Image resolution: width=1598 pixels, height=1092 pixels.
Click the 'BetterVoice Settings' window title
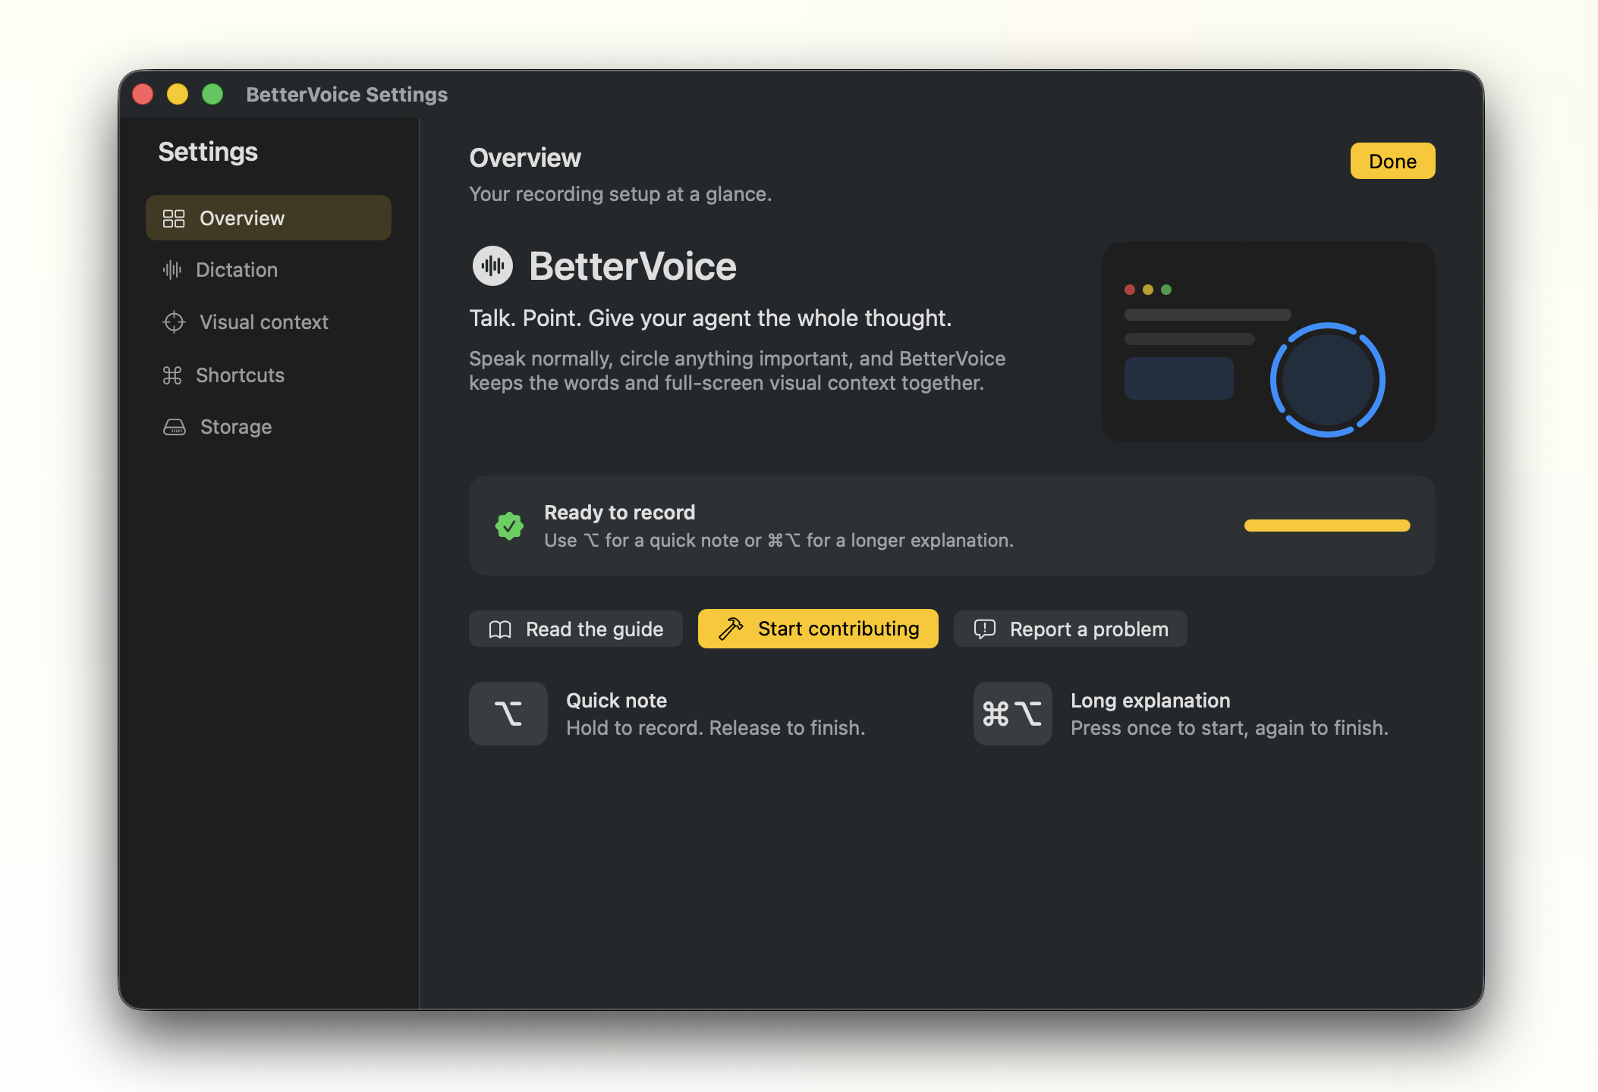[x=347, y=95]
